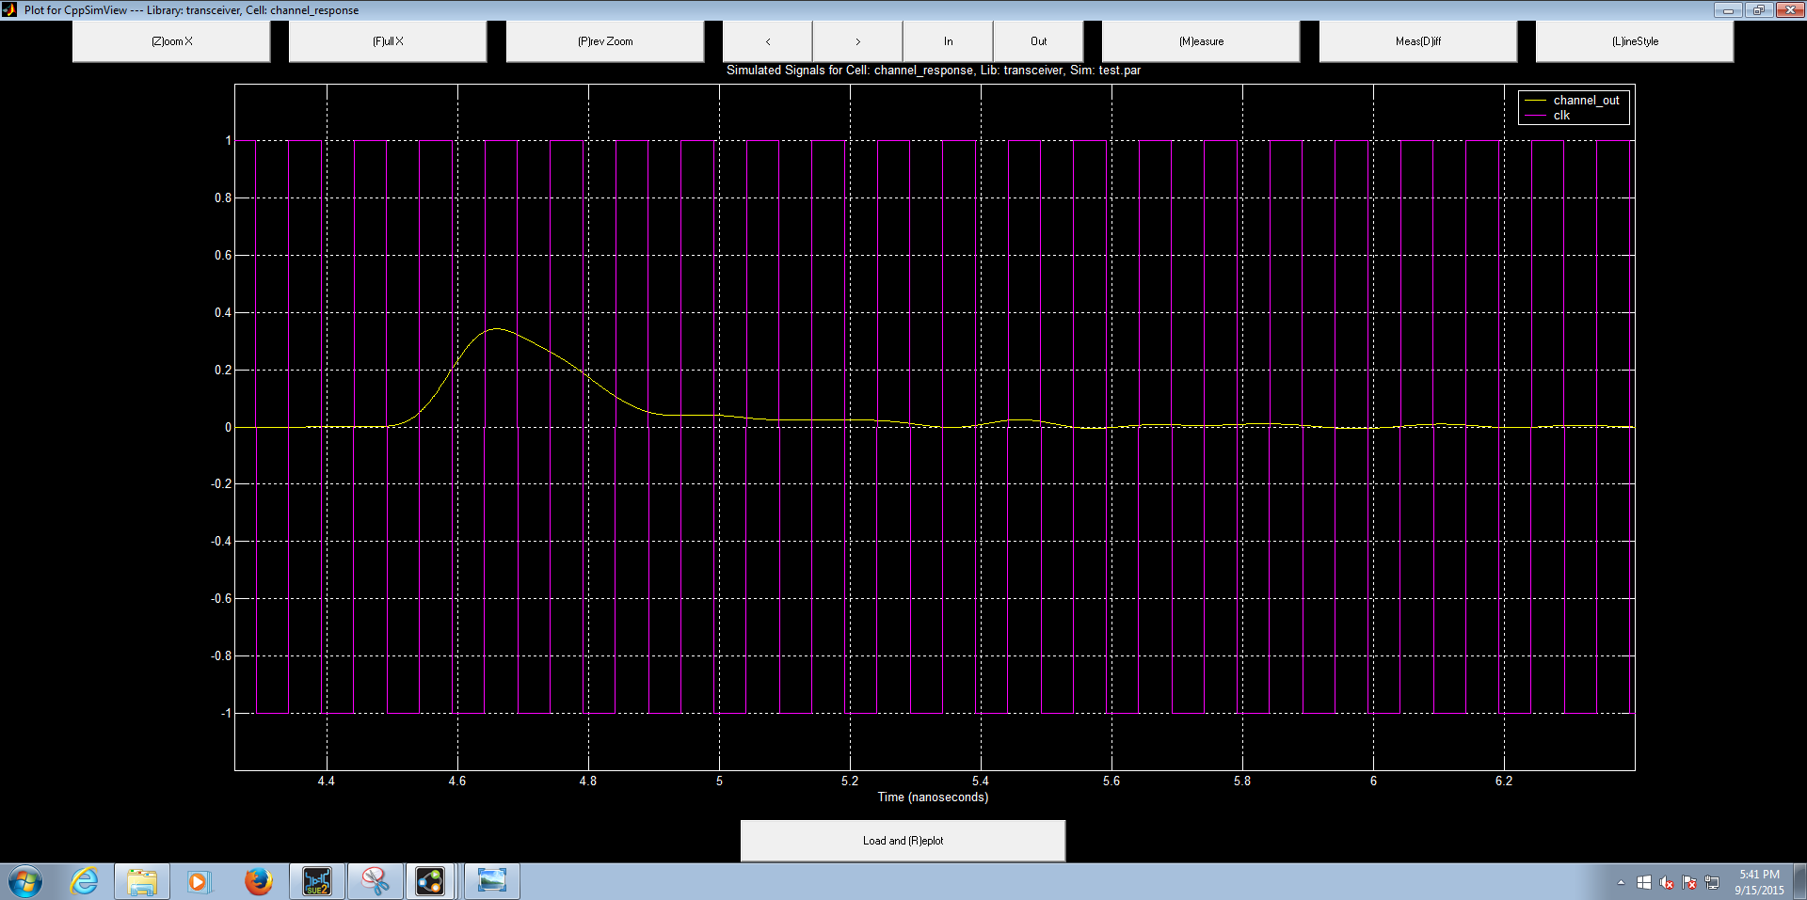Viewport: 1807px width, 900px height.
Task: Launch the CppSim application from the taskbar
Action: [431, 881]
